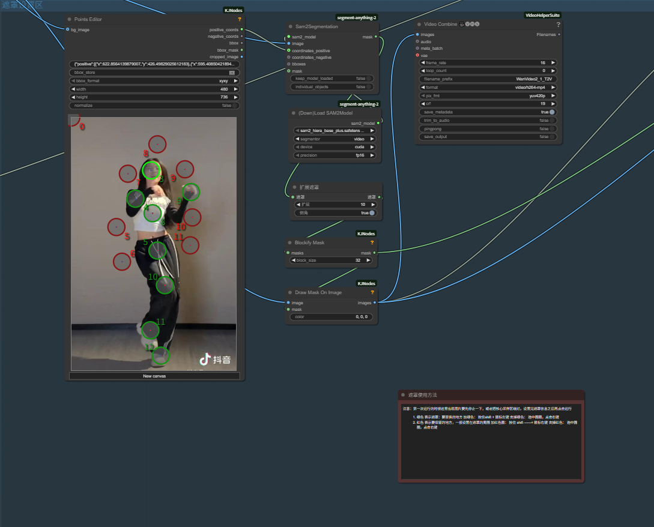654x527 pixels.
Task: Collapse Video Combine node with its title dot
Action: (x=419, y=24)
